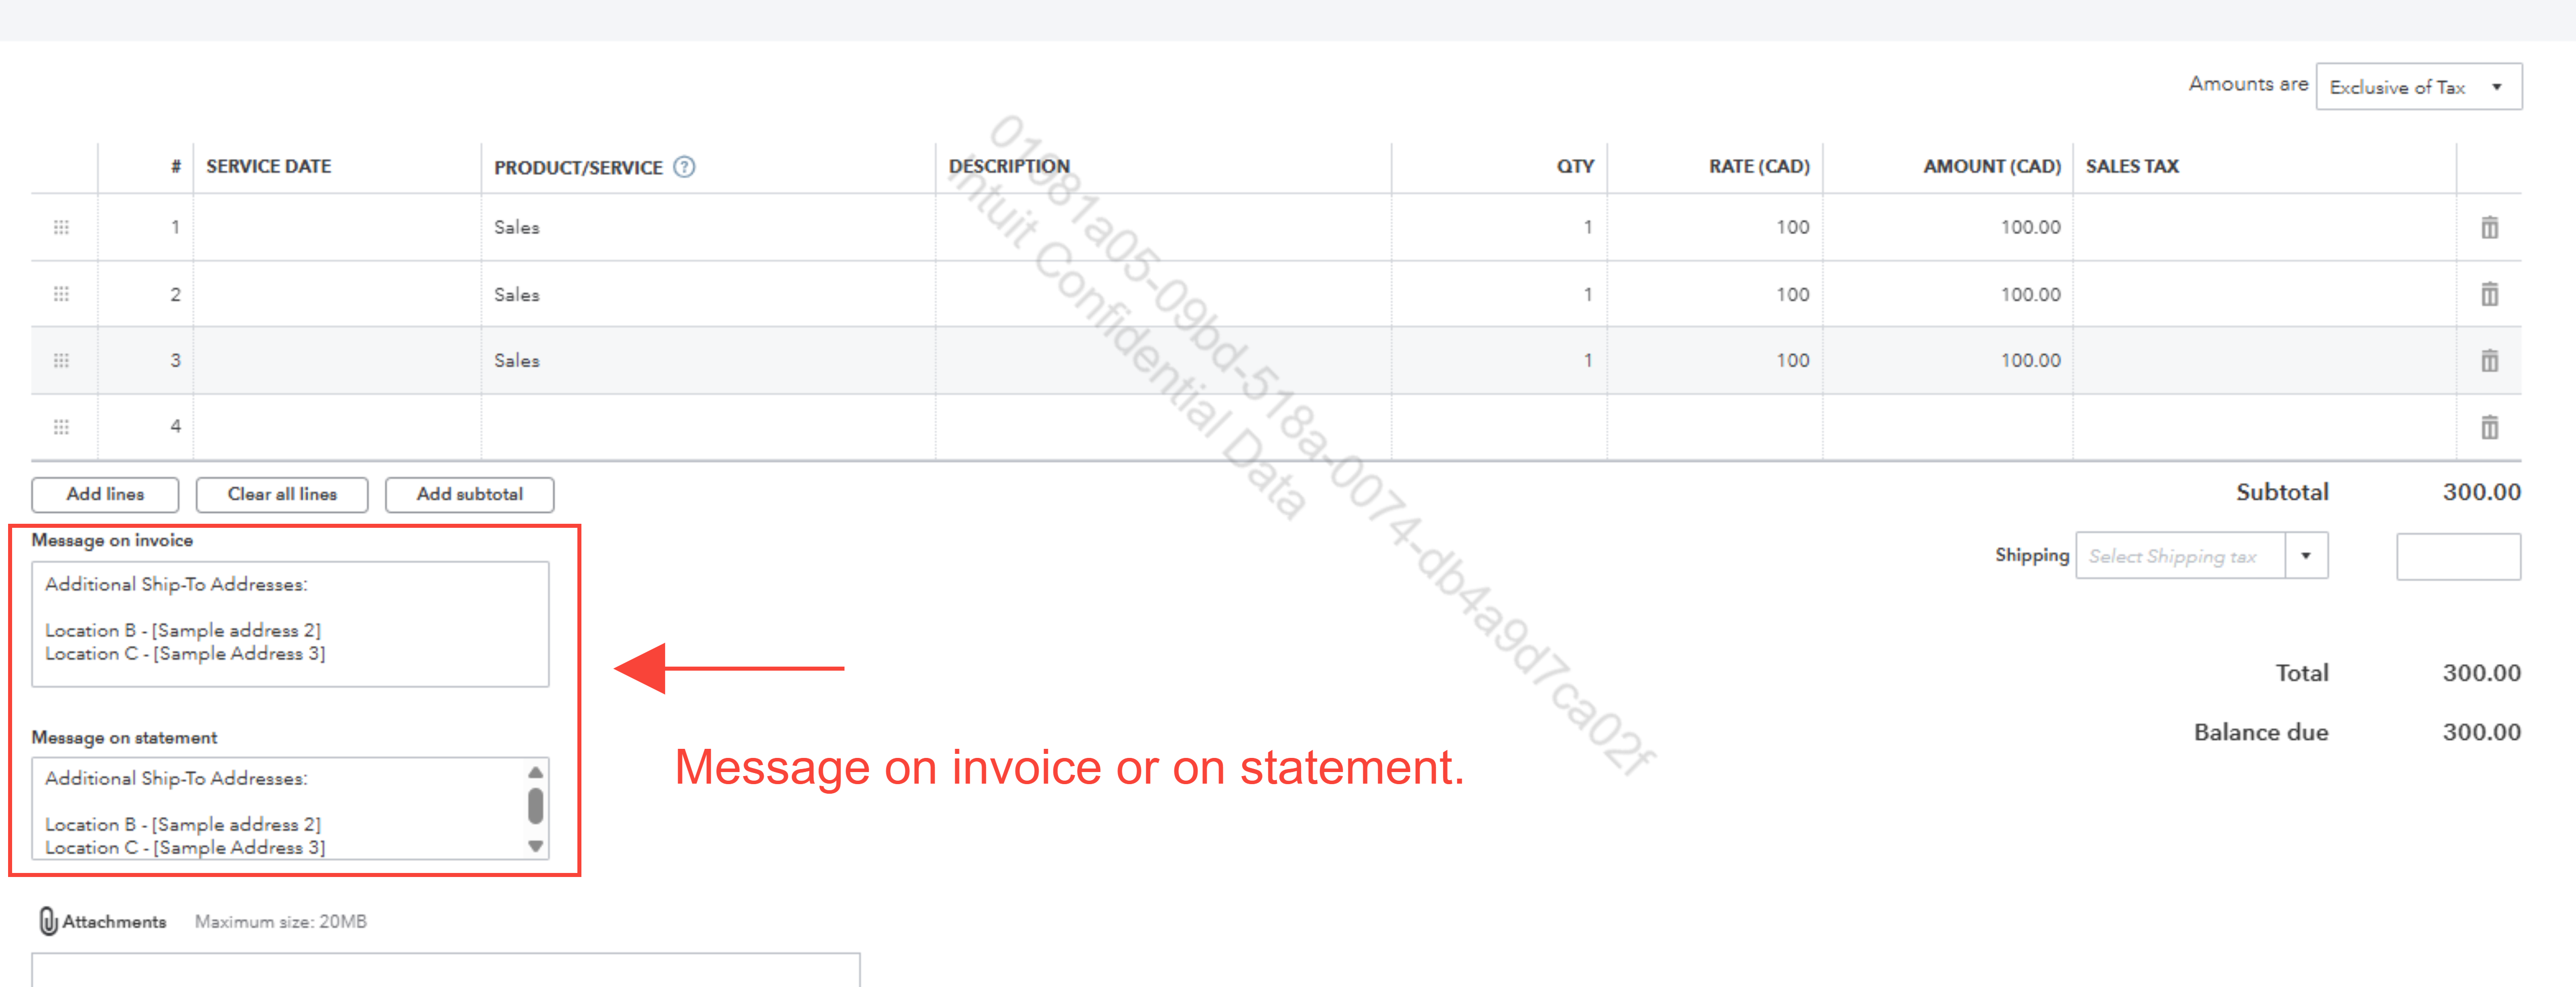Image resolution: width=2576 pixels, height=987 pixels.
Task: Click Product/Service cell in line 4
Action: (x=707, y=427)
